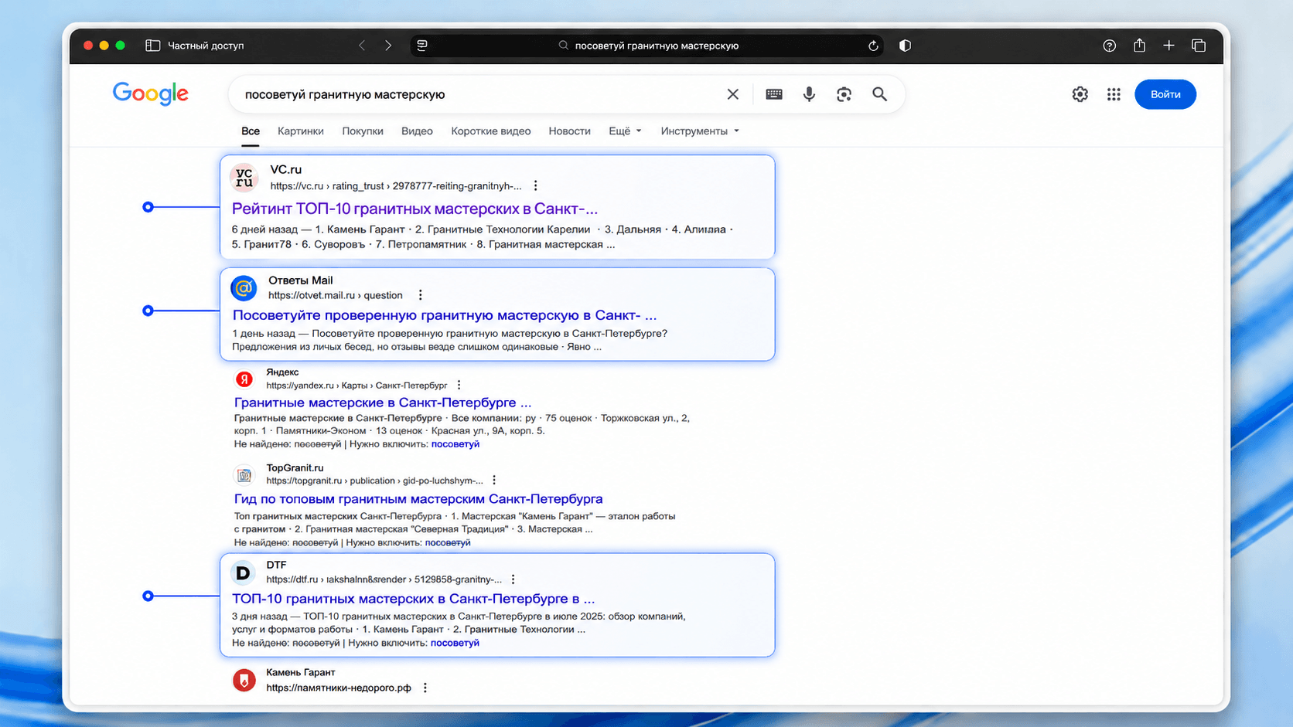Expand the Инструменты dropdown
1293x727 pixels.
pyautogui.click(x=700, y=131)
